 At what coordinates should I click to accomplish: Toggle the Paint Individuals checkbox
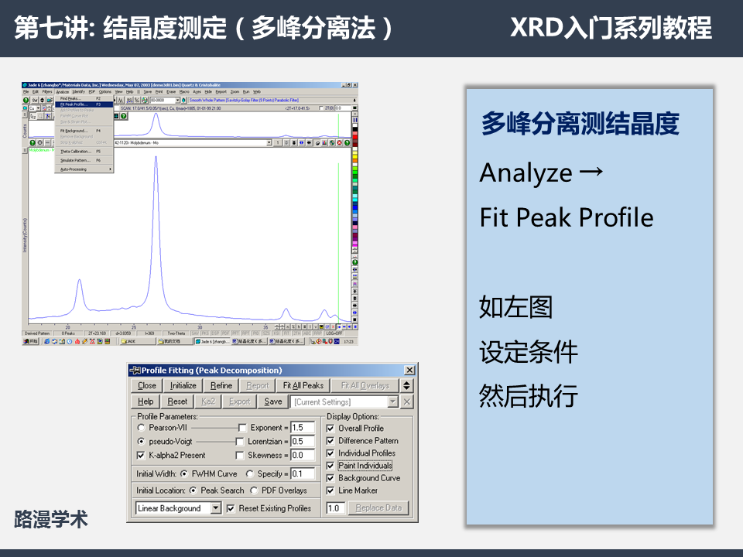click(330, 466)
